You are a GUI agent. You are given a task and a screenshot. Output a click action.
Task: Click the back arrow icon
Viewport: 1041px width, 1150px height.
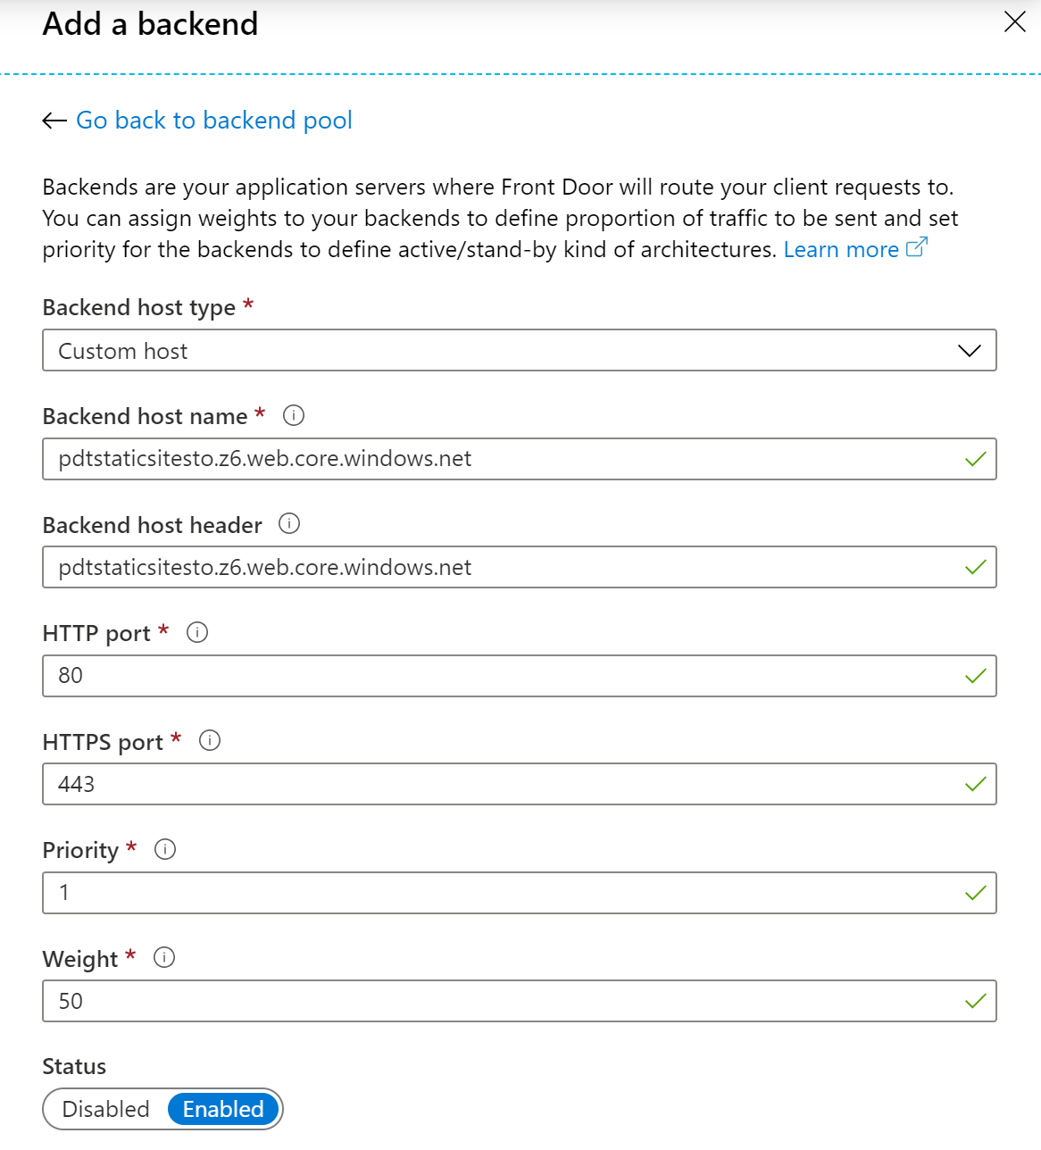point(54,121)
